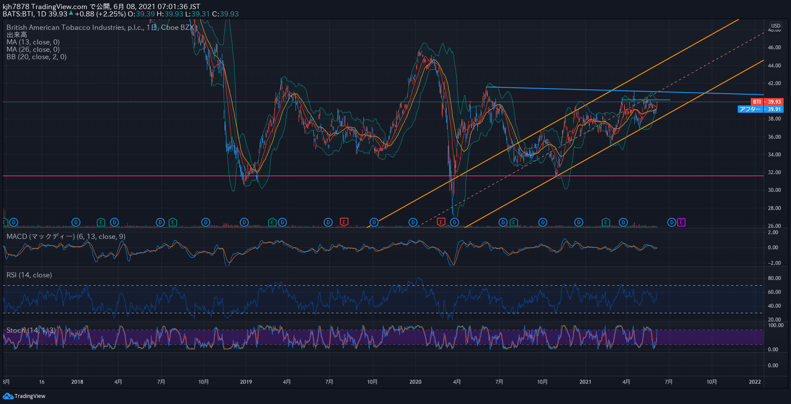Click the RSI (14, close) legend
Viewport: 791px width, 404px height.
29,275
